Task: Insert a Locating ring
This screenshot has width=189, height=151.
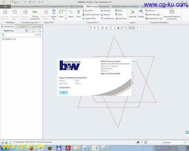Action: click(x=107, y=18)
